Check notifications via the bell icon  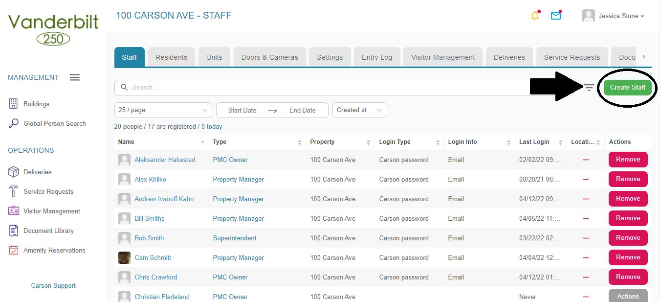coord(534,16)
